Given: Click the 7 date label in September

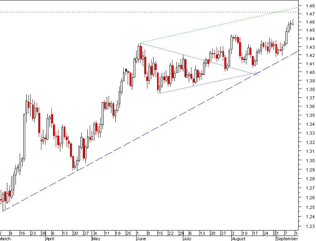Looking at the screenshot, I should (286, 233).
